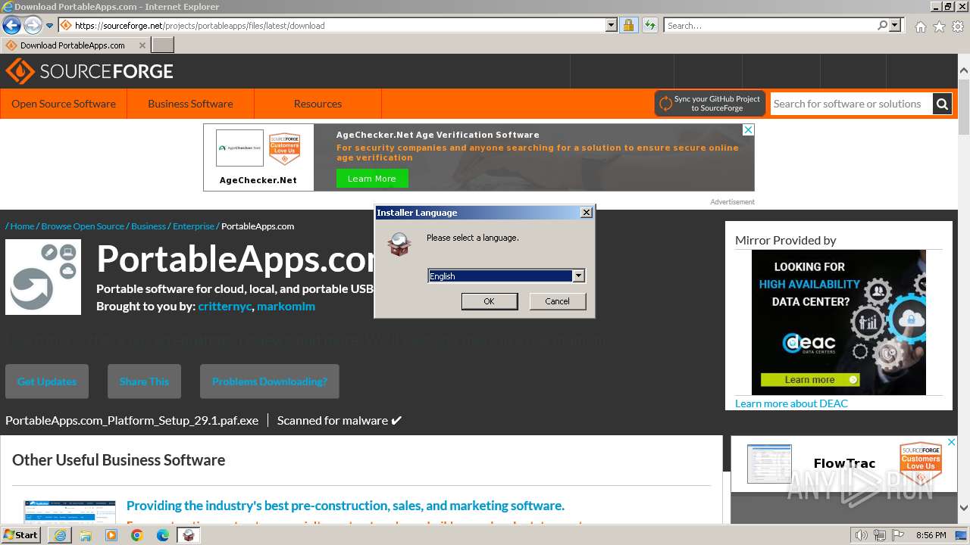Click the Share This button
The width and height of the screenshot is (970, 545).
tap(144, 381)
